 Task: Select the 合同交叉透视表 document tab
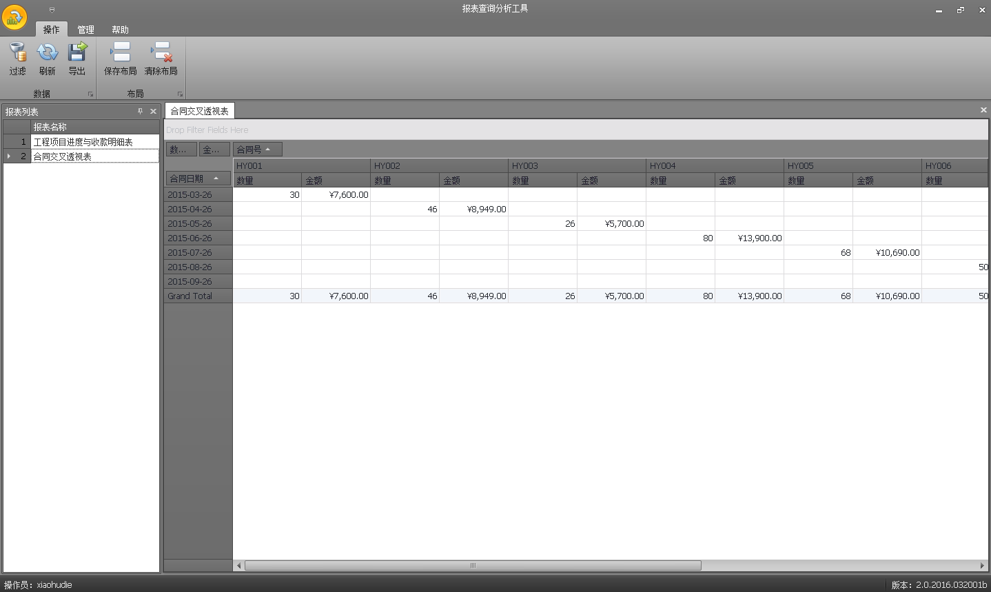(199, 111)
